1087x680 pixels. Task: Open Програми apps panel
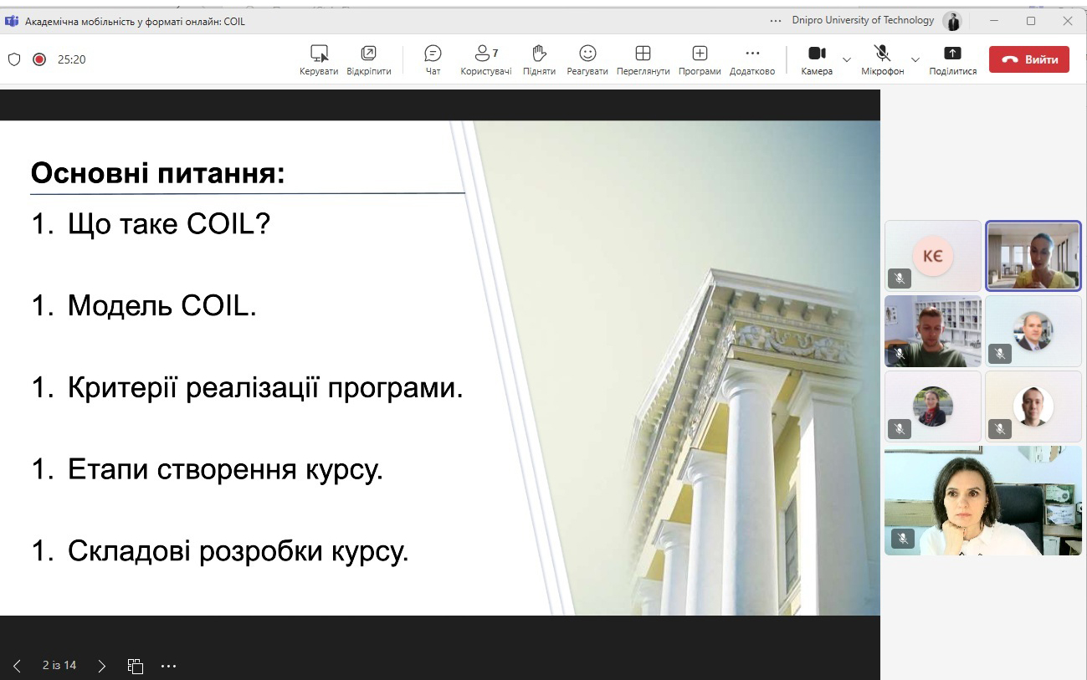[700, 59]
